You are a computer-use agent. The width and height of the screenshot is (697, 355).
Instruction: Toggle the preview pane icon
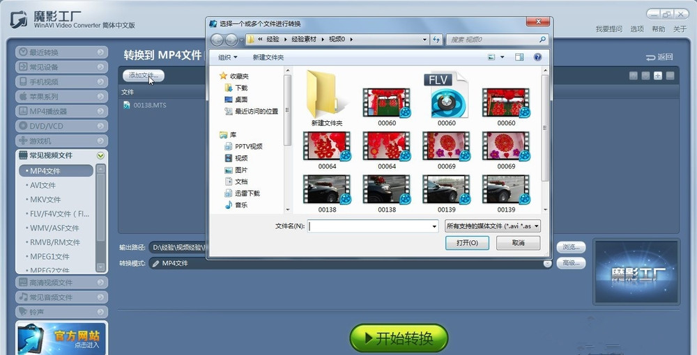tap(519, 57)
